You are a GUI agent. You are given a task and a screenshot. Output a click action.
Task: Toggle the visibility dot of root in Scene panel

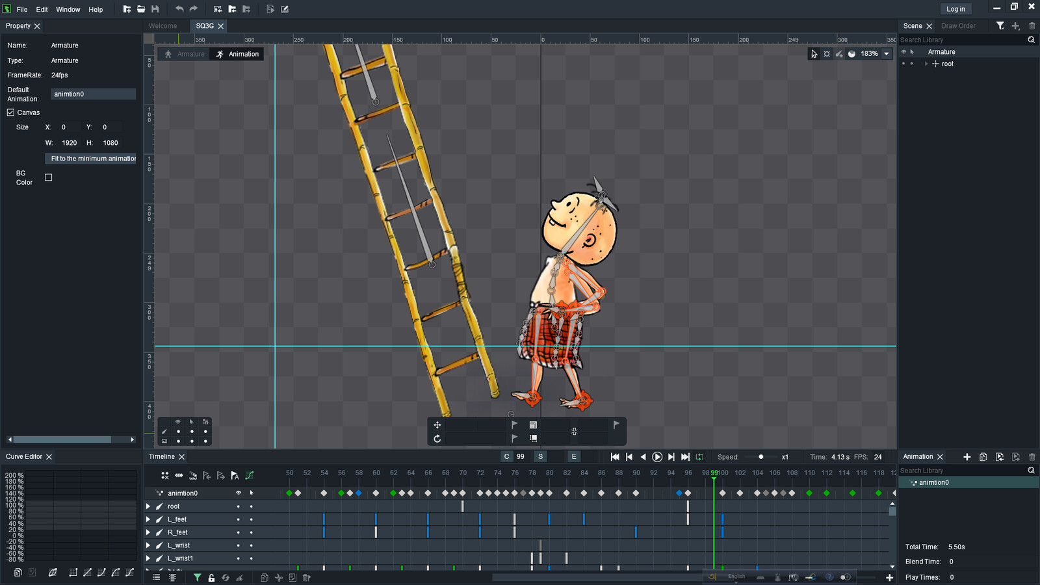tap(903, 64)
